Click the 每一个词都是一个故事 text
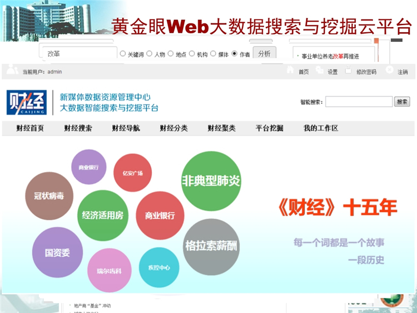The width and height of the screenshot is (417, 313). [339, 242]
